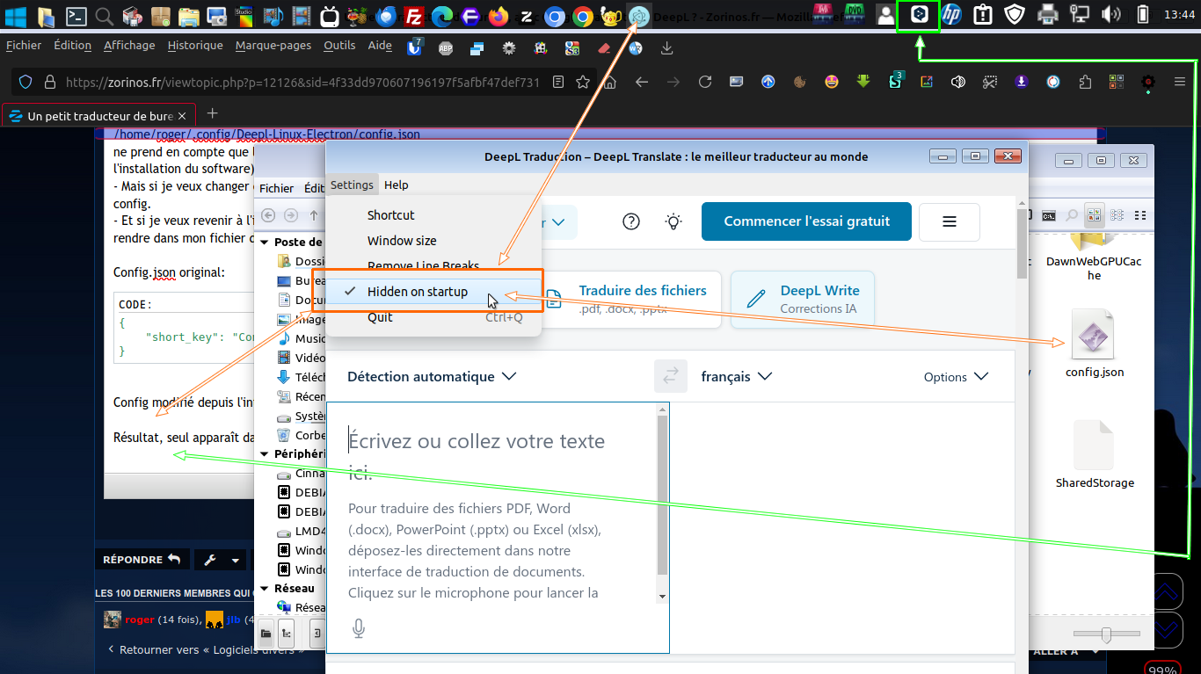Expand the Options dropdown
The image size is (1201, 674).
coord(956,377)
